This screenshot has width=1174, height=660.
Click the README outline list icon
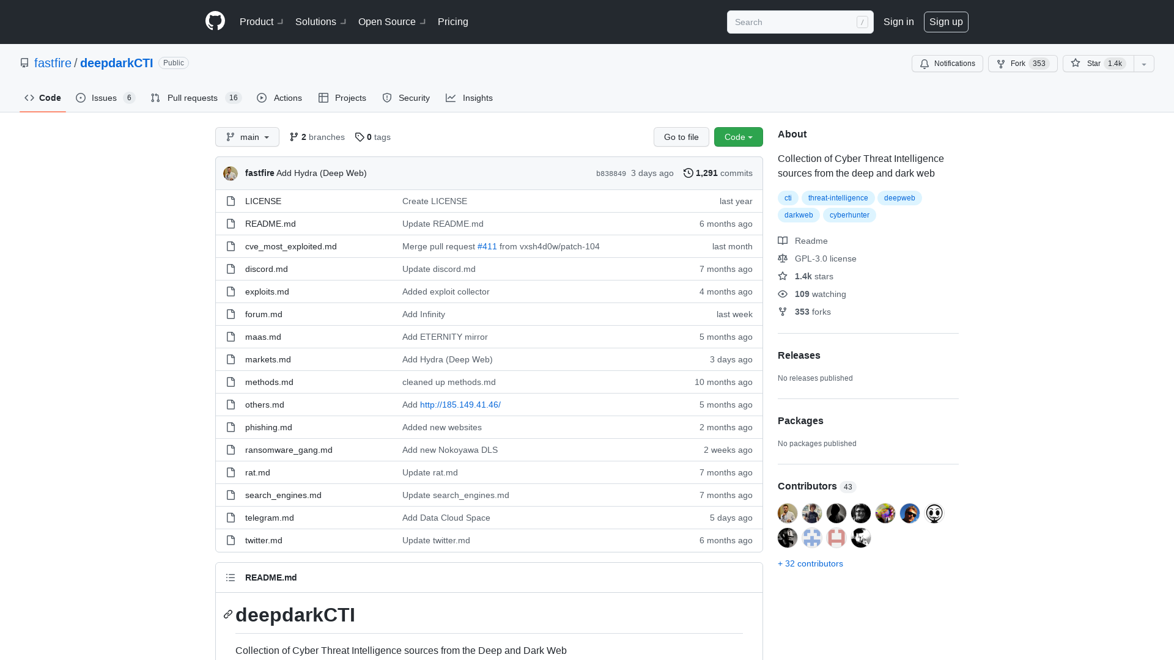pos(231,577)
